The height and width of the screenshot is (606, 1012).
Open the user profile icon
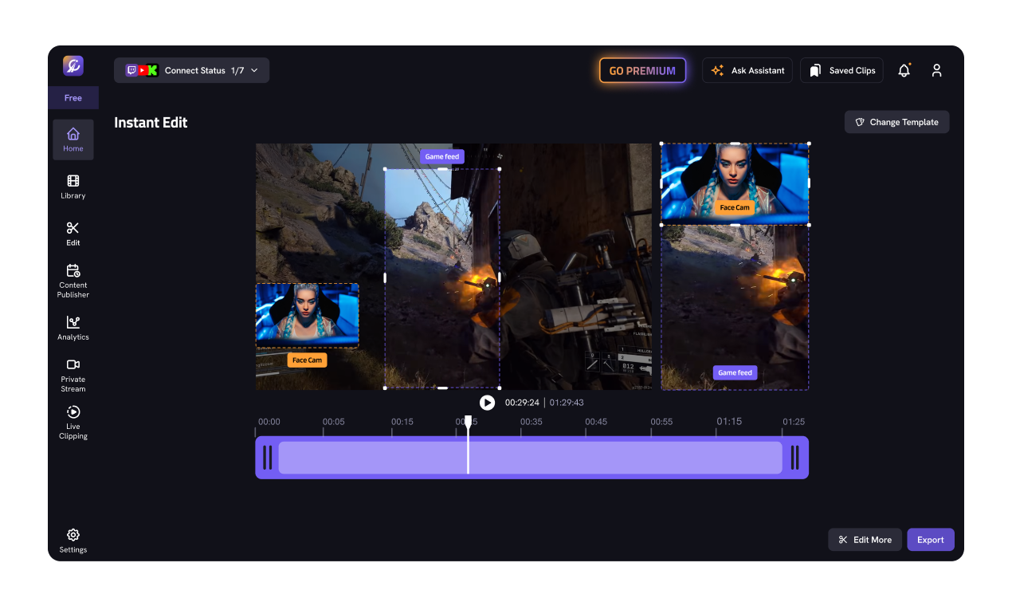pos(936,70)
